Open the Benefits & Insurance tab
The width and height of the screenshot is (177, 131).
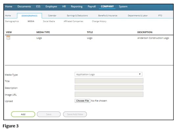click(108, 15)
